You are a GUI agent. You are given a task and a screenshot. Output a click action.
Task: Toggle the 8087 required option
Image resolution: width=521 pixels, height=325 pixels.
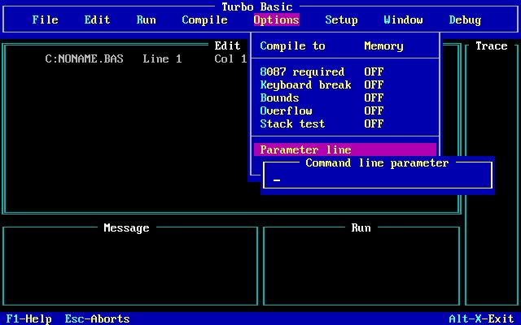point(345,71)
